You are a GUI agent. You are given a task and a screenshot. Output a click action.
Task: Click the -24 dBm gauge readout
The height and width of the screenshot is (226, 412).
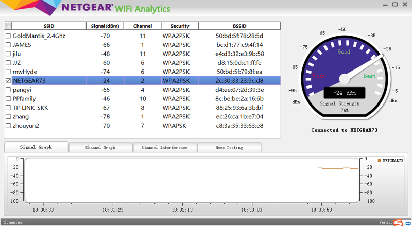(x=344, y=93)
